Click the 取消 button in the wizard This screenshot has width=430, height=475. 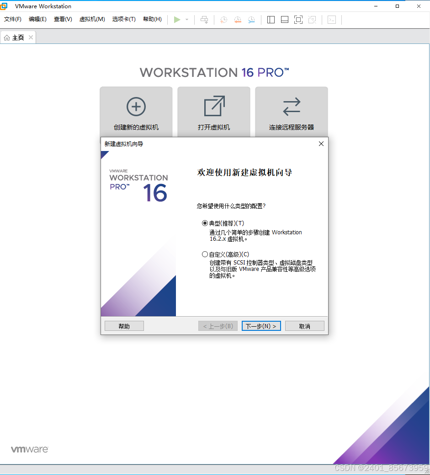(x=305, y=326)
